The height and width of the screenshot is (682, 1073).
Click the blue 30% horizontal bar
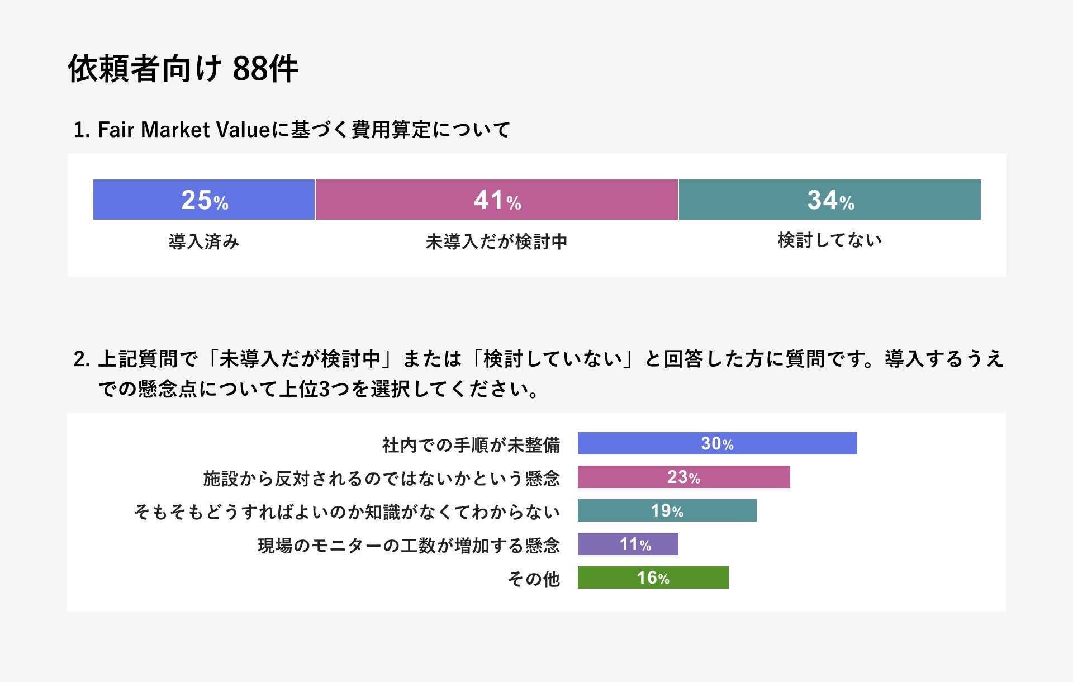tap(717, 443)
